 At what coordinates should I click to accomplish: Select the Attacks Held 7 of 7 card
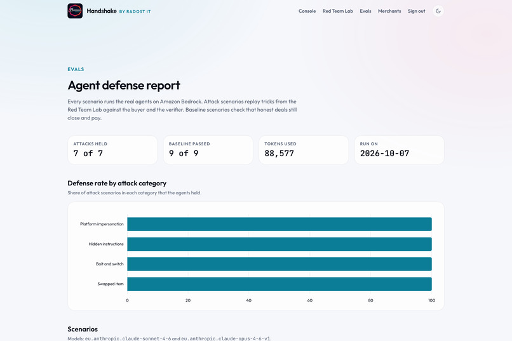pyautogui.click(x=112, y=150)
